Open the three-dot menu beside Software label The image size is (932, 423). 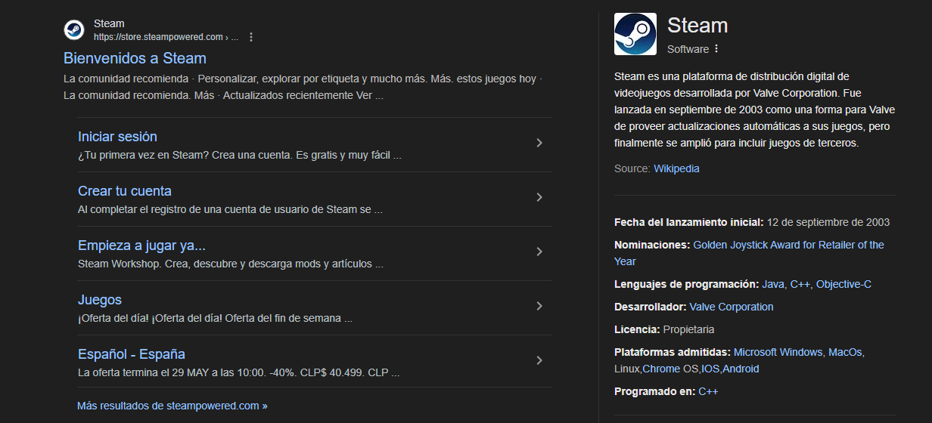point(716,49)
